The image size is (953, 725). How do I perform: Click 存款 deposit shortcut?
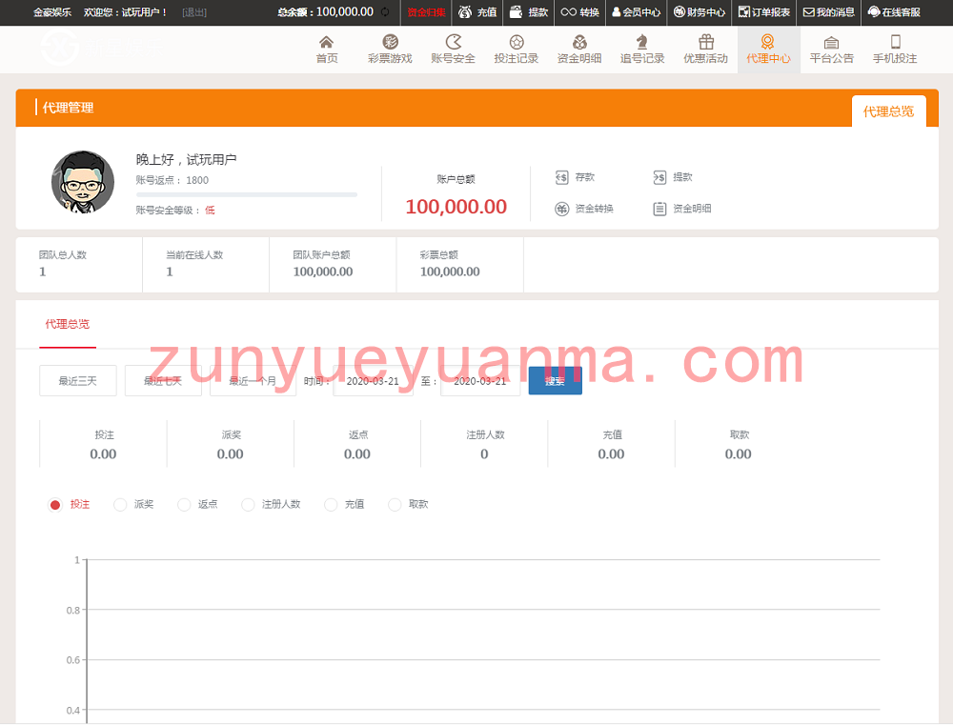(575, 177)
